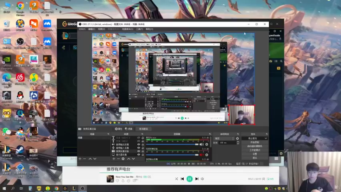The height and width of the screenshot is (192, 341).
Task: Open 工具(T) menu in OBS
Action: (x=139, y=29)
